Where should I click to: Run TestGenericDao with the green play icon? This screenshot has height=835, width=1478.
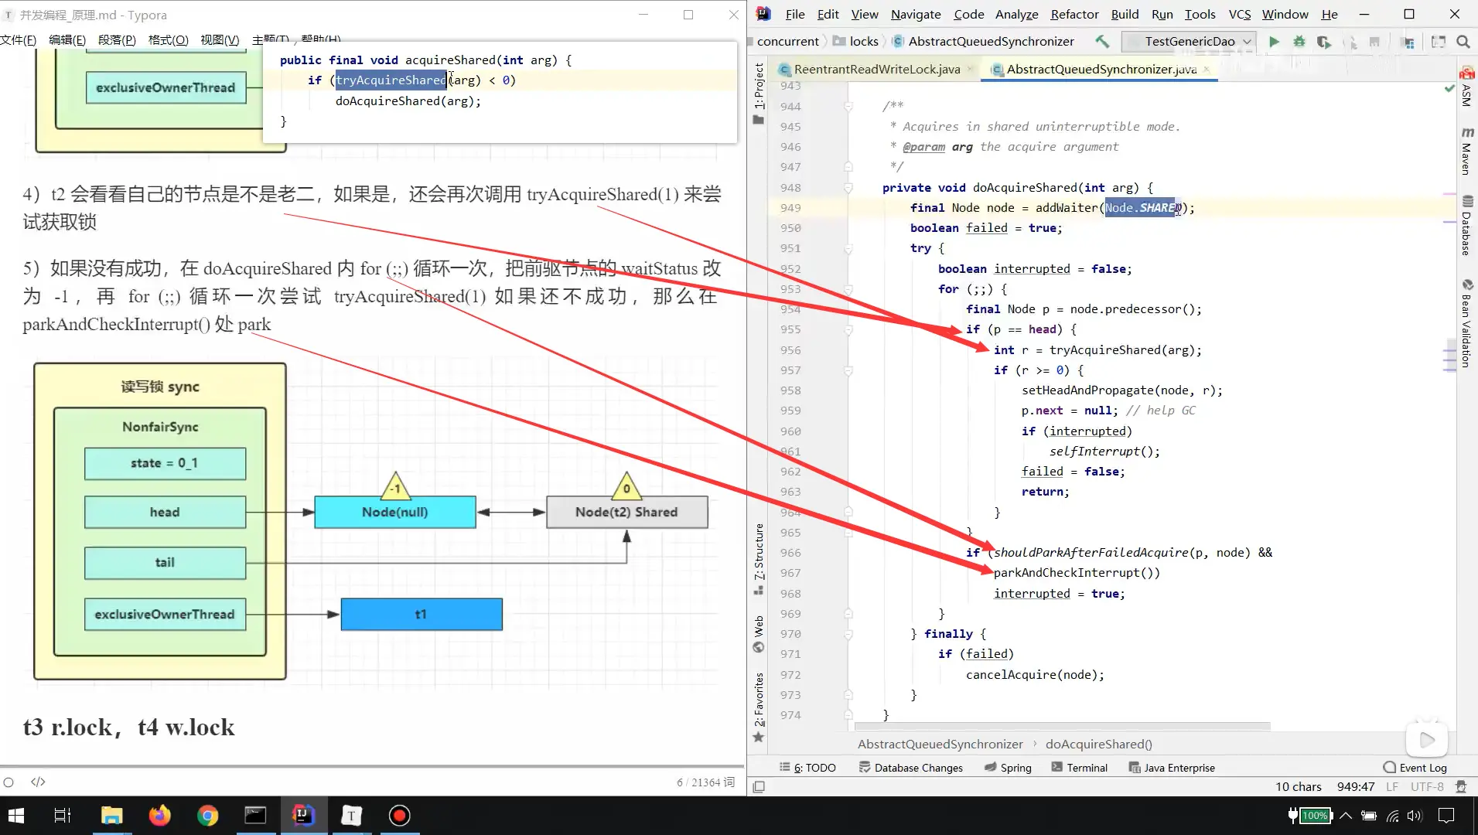1274,41
